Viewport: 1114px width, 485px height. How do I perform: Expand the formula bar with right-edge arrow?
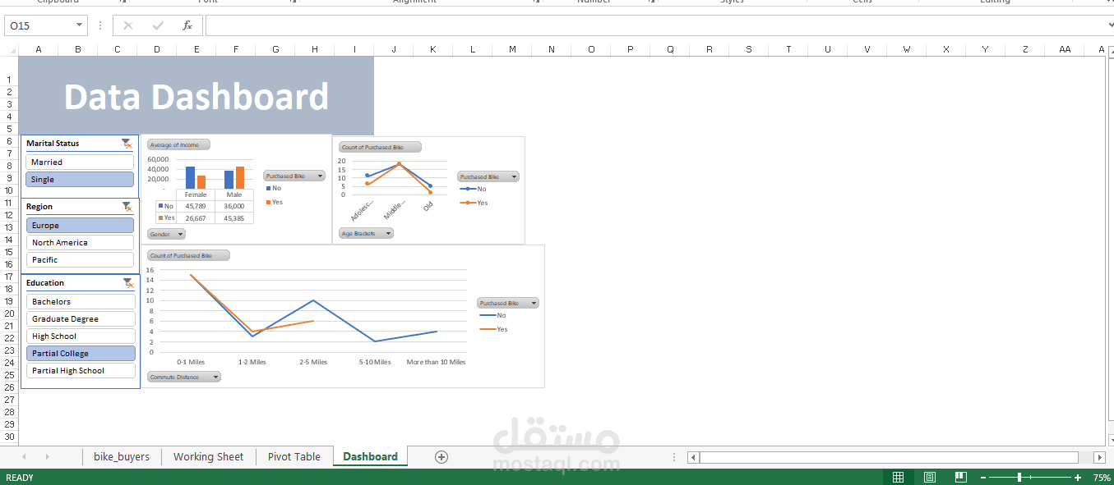click(1109, 25)
